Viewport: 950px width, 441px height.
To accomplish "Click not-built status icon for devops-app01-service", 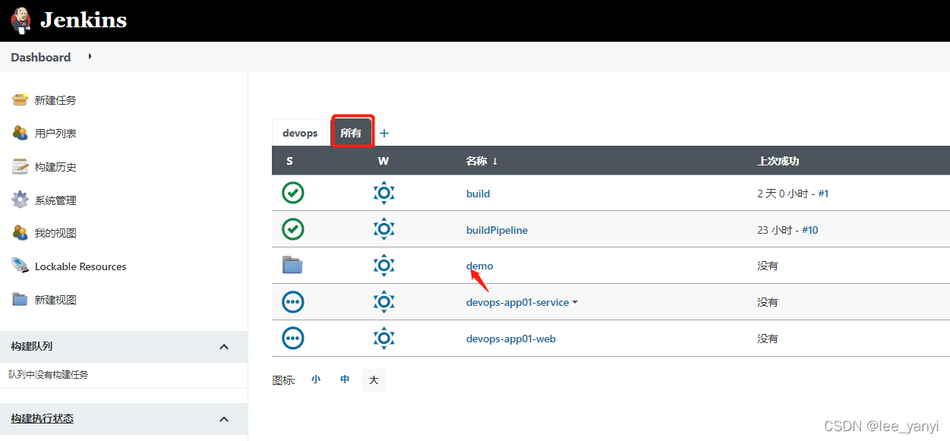I will click(x=293, y=302).
